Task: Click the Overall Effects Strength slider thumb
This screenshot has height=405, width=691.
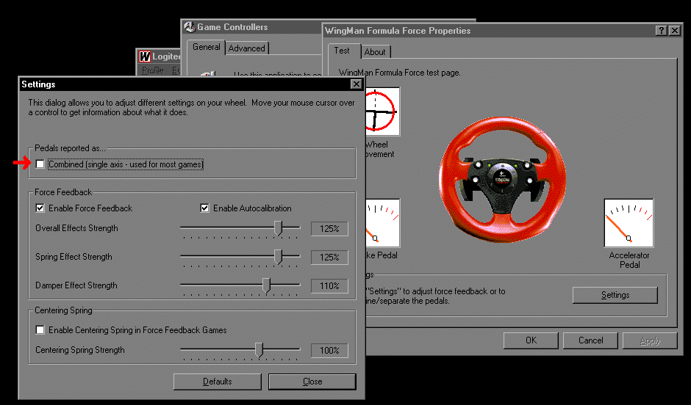Action: [278, 228]
